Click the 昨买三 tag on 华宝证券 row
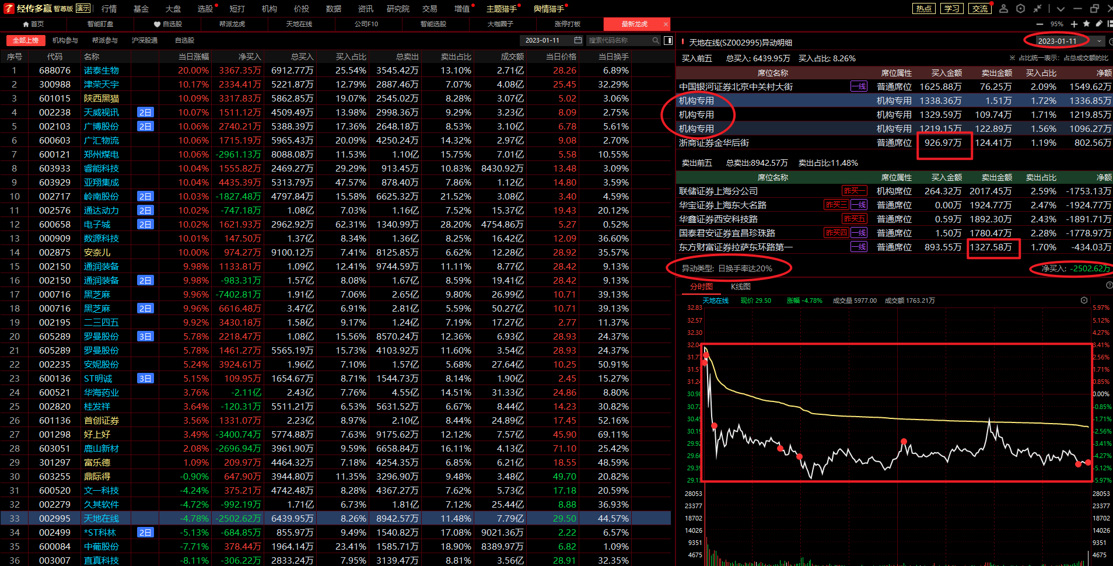 [x=835, y=205]
